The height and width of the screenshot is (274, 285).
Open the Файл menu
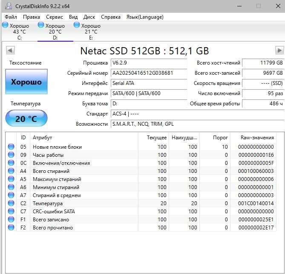pyautogui.click(x=11, y=17)
